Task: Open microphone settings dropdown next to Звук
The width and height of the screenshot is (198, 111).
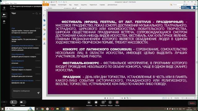Action: (x=16, y=102)
